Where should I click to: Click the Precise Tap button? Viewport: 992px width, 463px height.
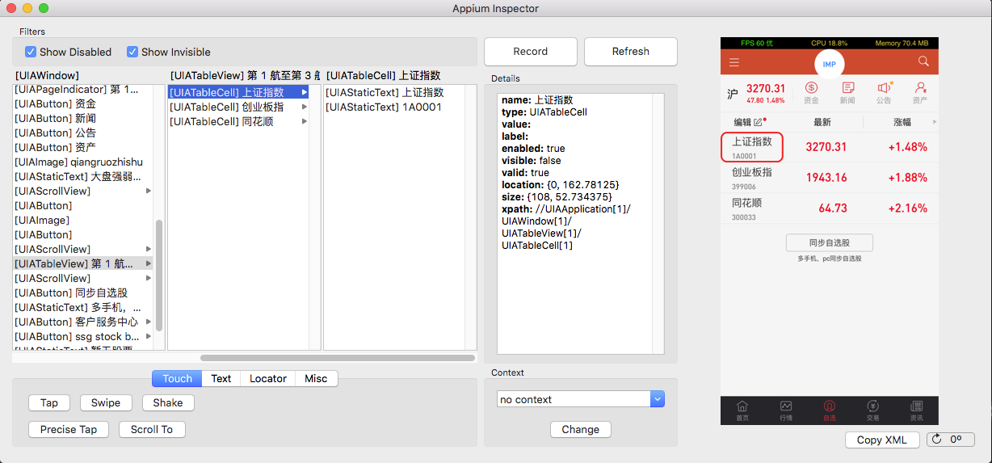69,429
